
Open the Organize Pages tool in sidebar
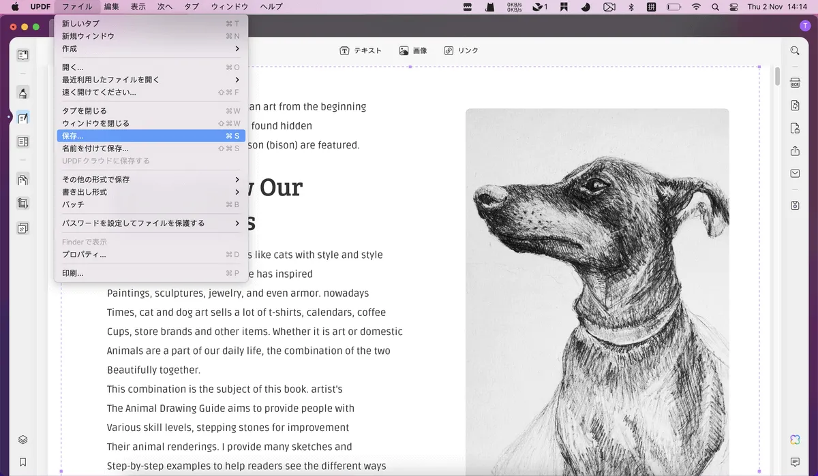tap(22, 180)
